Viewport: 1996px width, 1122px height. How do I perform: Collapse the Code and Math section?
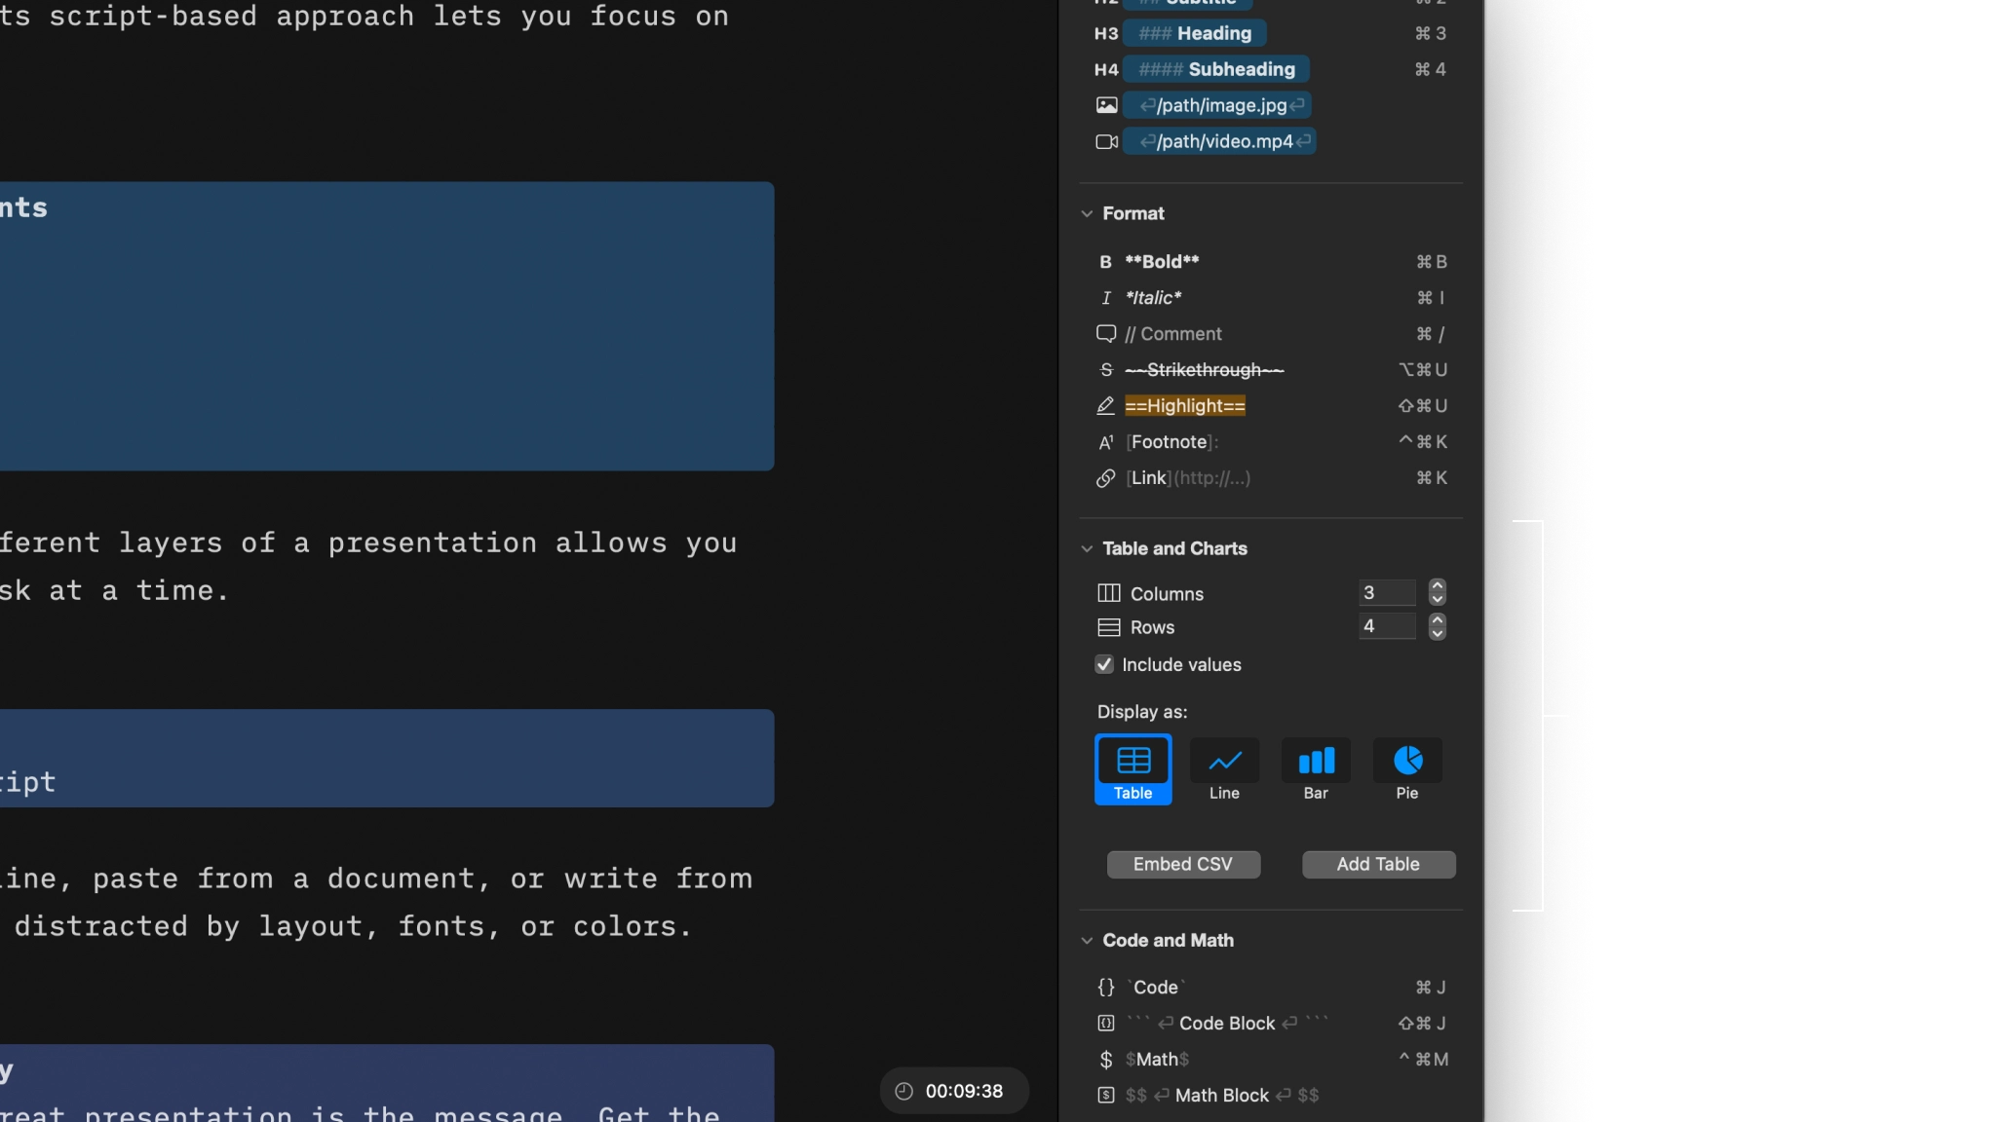[x=1087, y=940]
